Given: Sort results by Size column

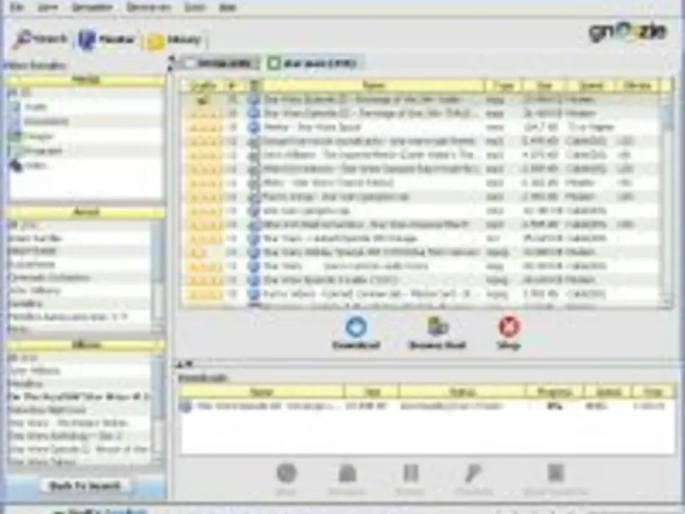Looking at the screenshot, I should 545,85.
